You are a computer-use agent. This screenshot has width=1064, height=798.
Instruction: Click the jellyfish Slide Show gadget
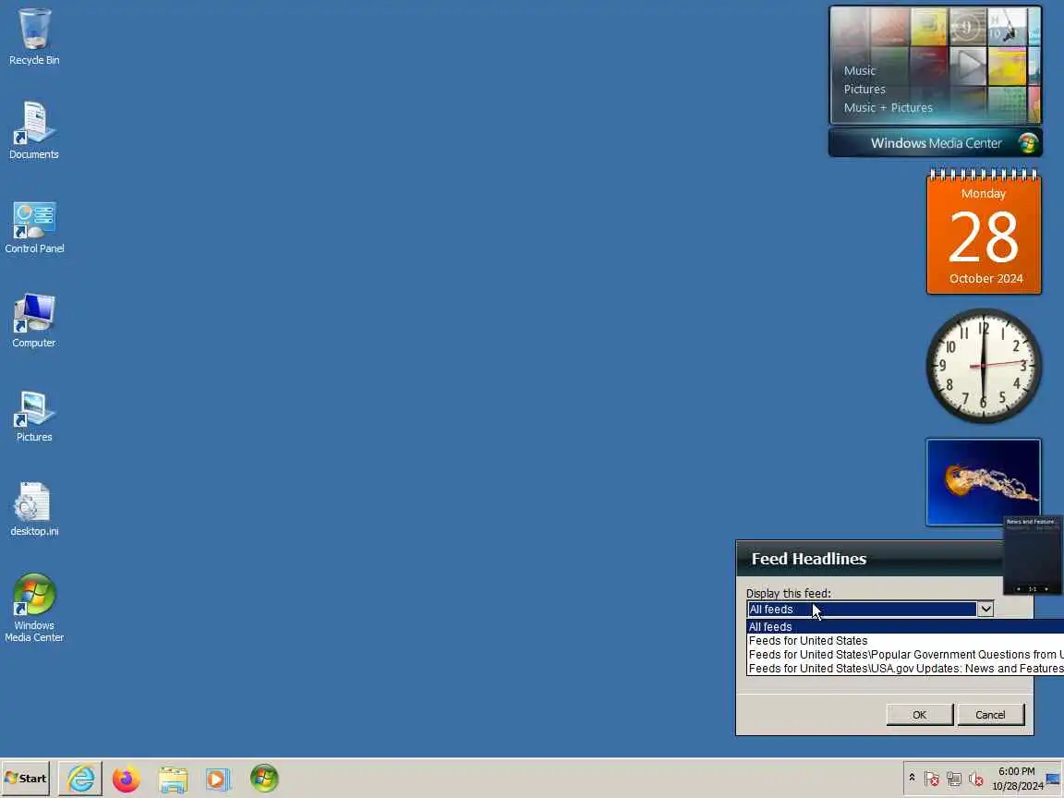(x=984, y=482)
